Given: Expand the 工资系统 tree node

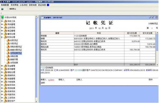Looking at the screenshot, I should pos(2,98).
